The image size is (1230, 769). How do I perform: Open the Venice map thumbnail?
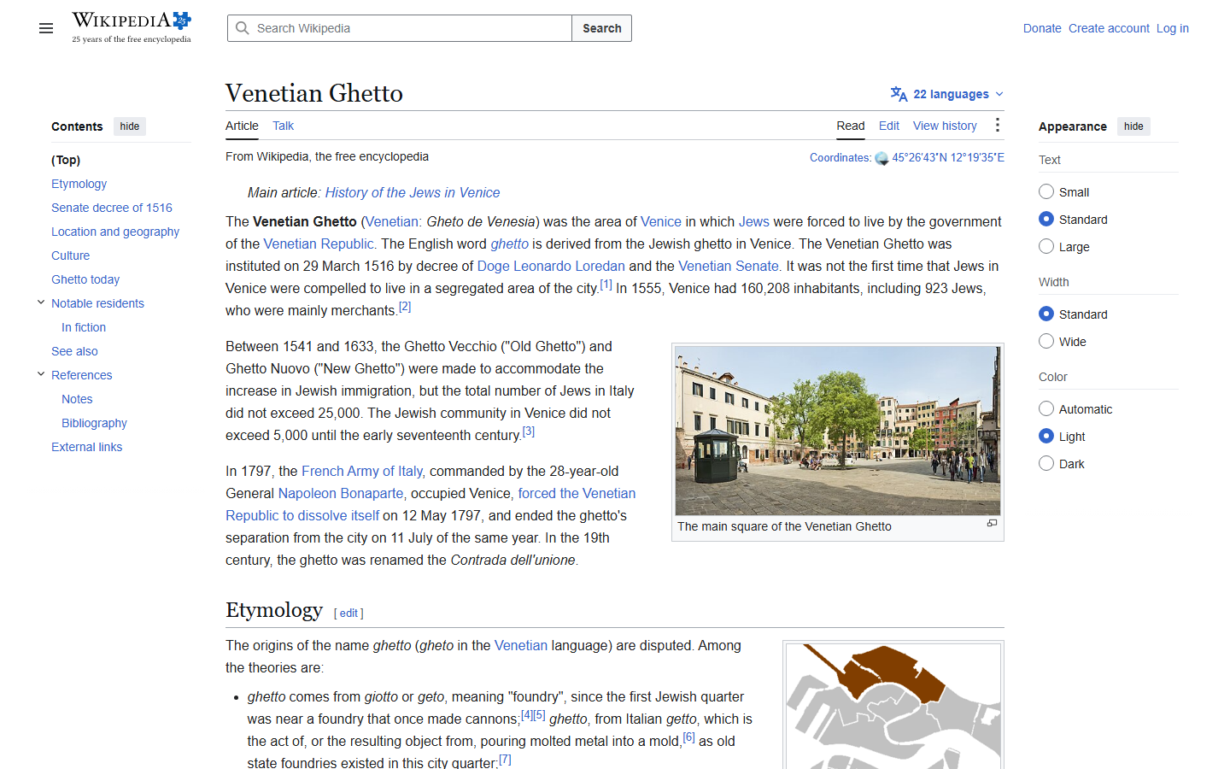coord(893,707)
